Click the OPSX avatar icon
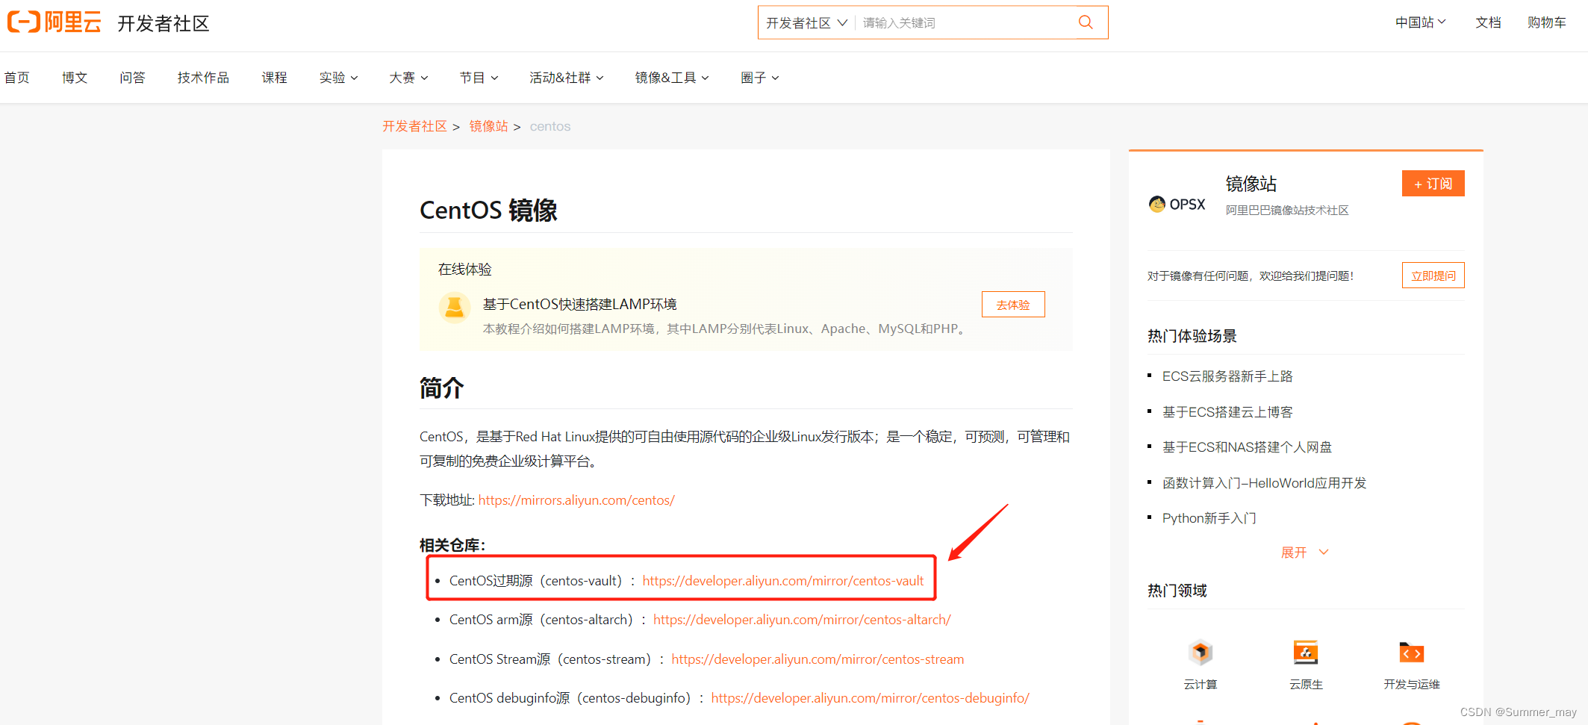 [x=1156, y=204]
